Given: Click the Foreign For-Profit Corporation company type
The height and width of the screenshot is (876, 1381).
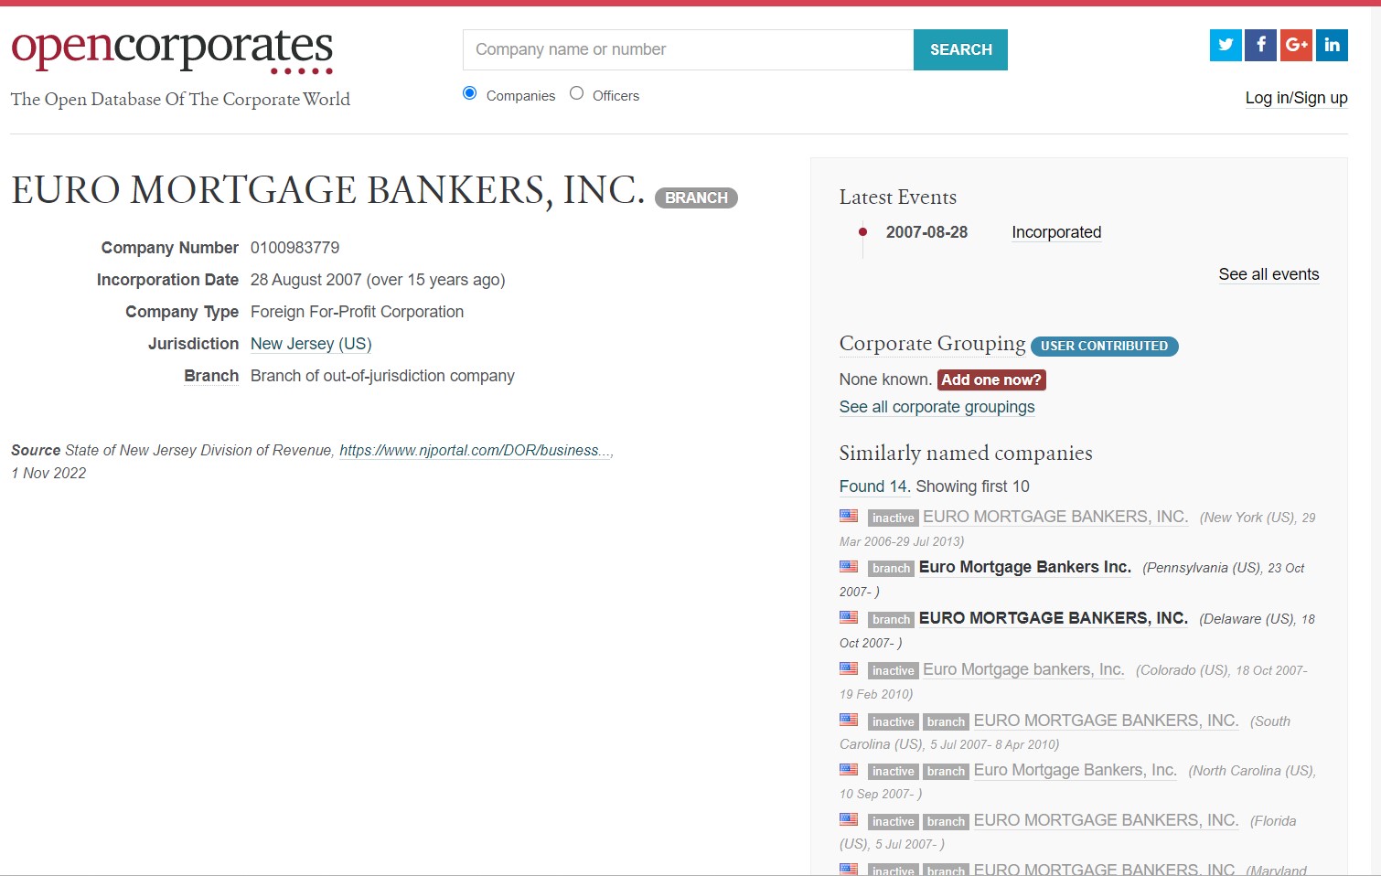Looking at the screenshot, I should click(357, 312).
